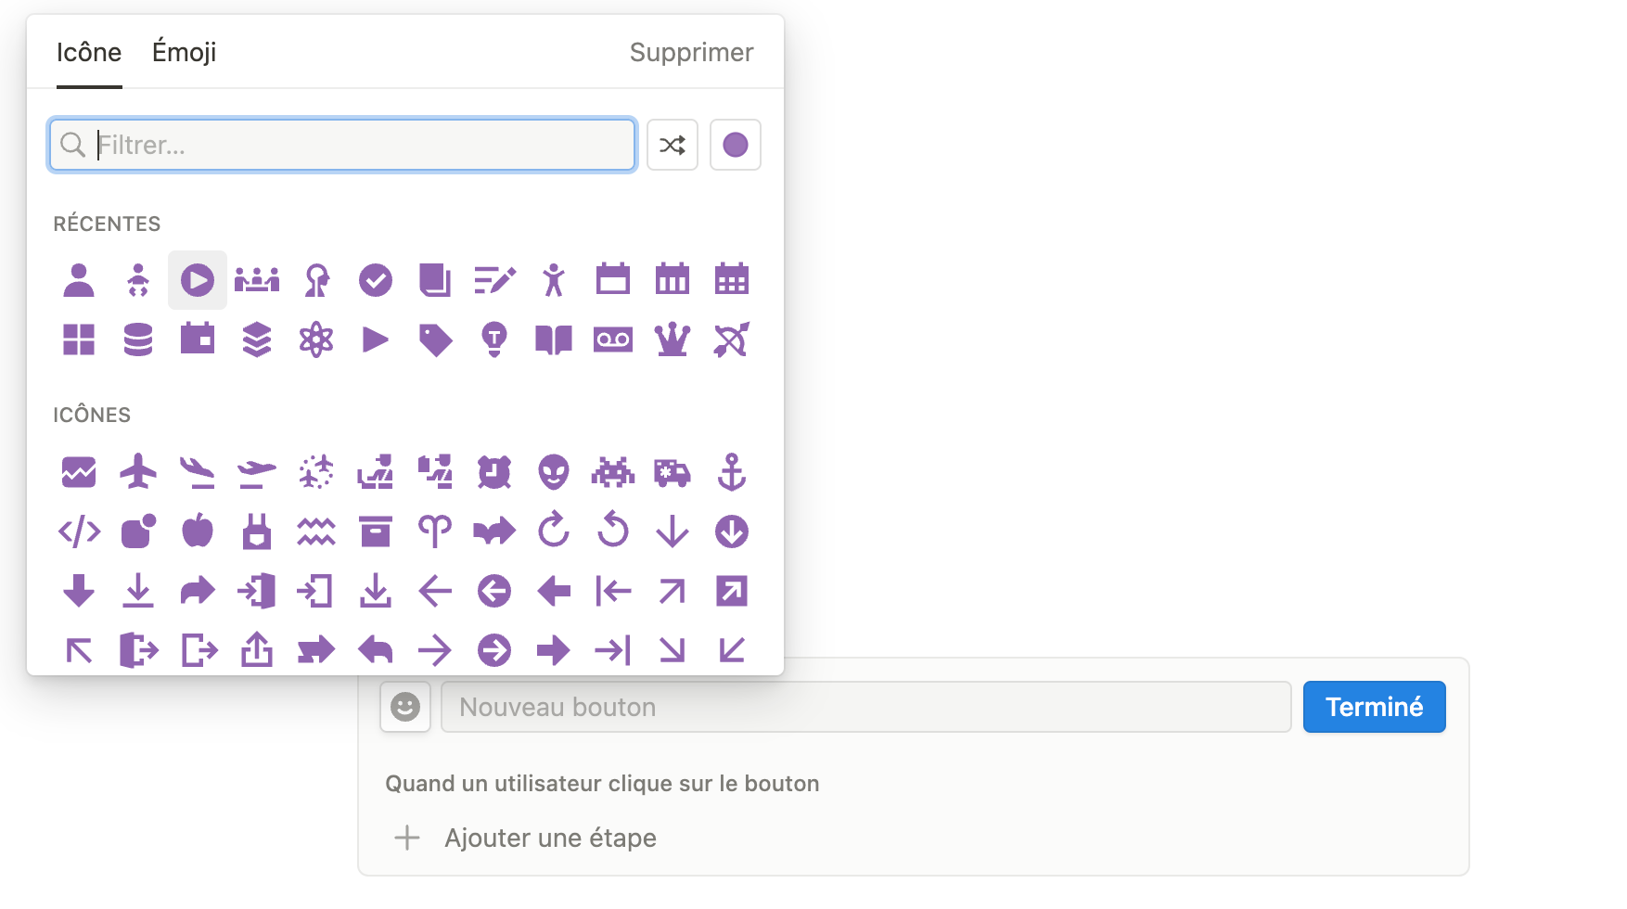Choose the open book icon
Image resolution: width=1627 pixels, height=909 pixels.
tap(554, 339)
